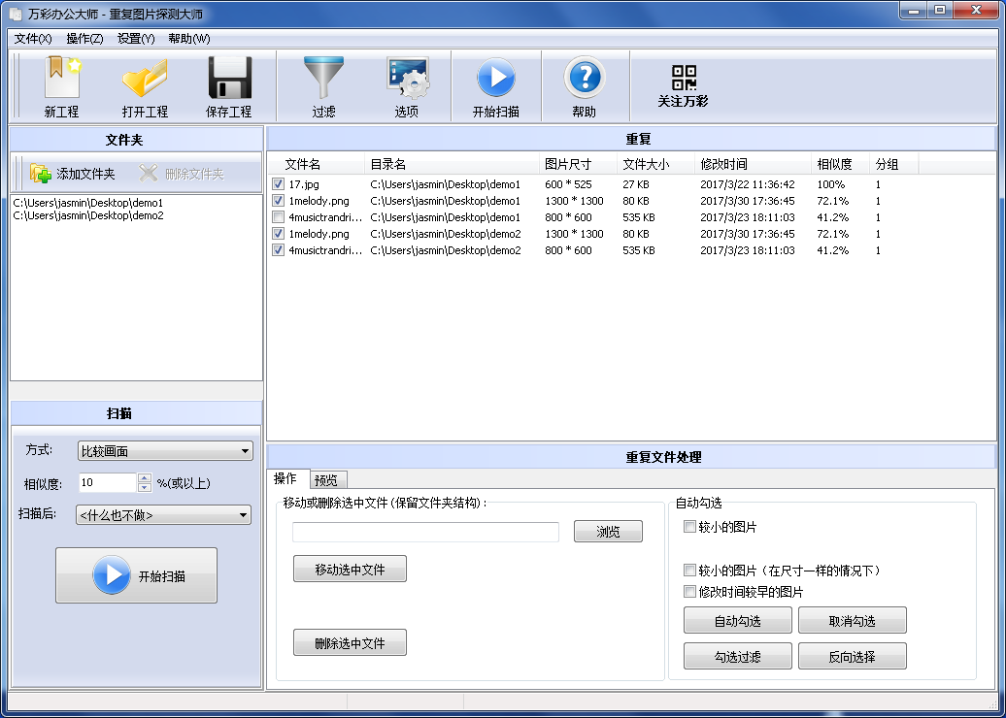Click the 反向选择 button
The image size is (1006, 718).
pyautogui.click(x=852, y=657)
